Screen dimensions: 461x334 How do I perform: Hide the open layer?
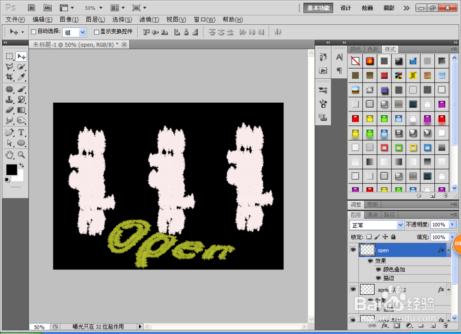point(353,250)
